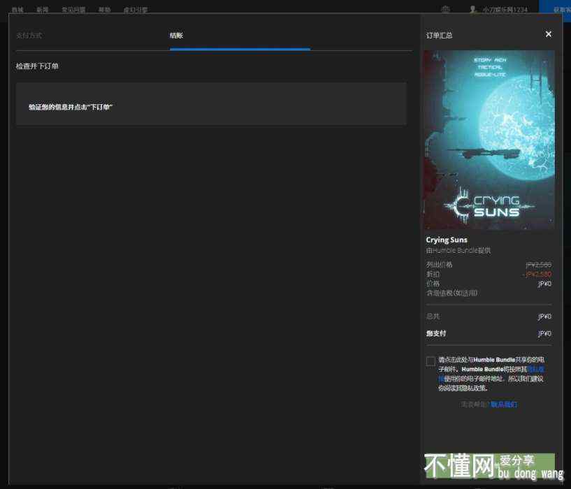The width and height of the screenshot is (571, 489).
Task: Click the 订单汇总 order summary heading
Action: click(439, 36)
